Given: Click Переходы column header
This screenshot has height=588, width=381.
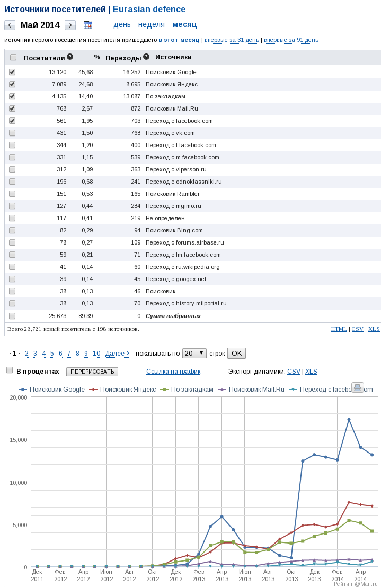Looking at the screenshot, I should click(x=123, y=58).
